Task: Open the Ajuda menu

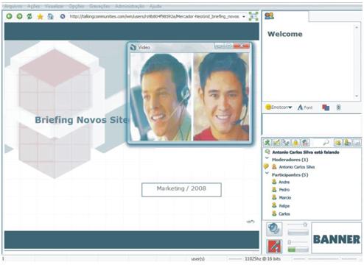Action: (155, 6)
